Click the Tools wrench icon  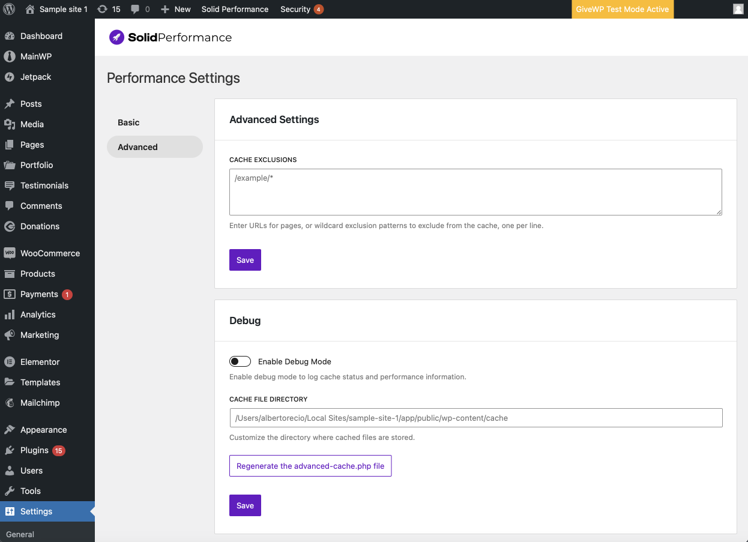click(x=10, y=491)
